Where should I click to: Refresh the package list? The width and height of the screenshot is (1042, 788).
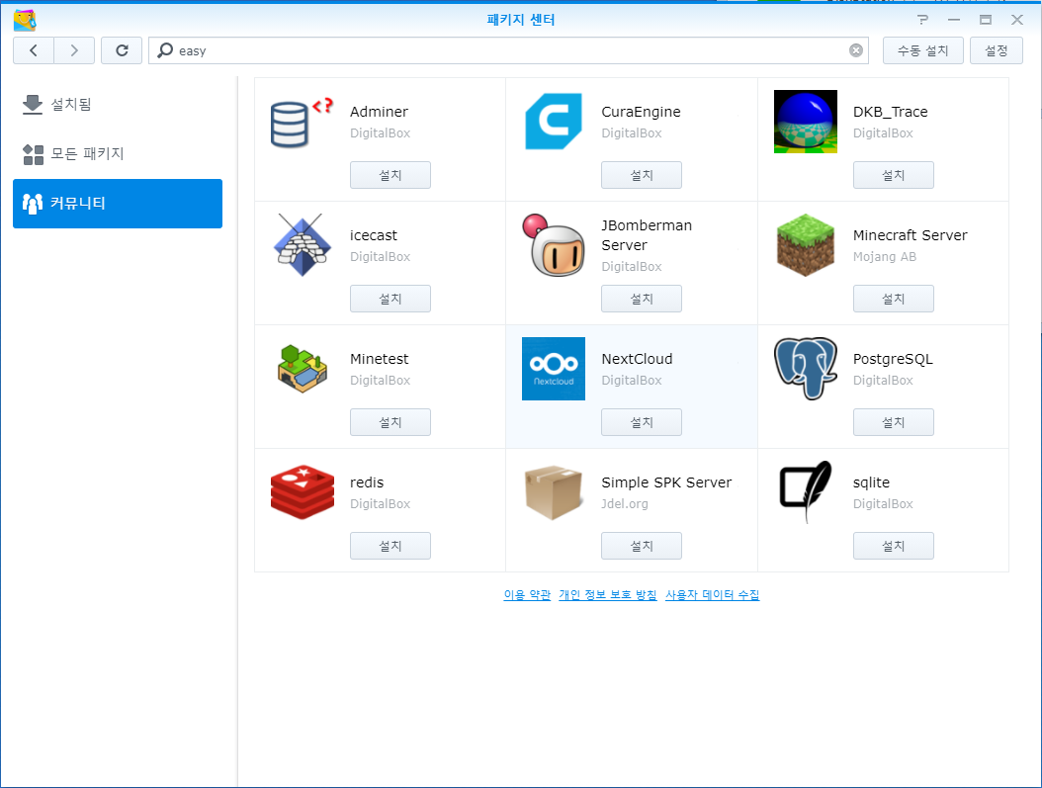[x=122, y=50]
